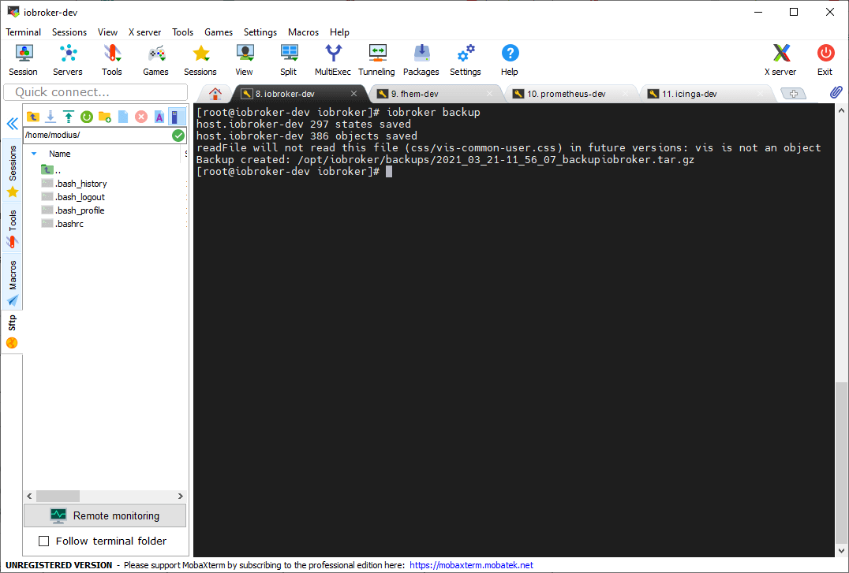Viewport: 849px width, 573px height.
Task: Open a new tab with plus button
Action: (x=793, y=94)
